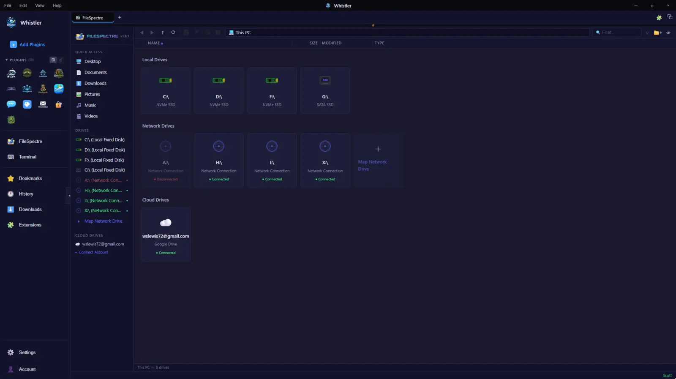676x379 pixels.
Task: Open the blue price tag plugin
Action: [x=27, y=104]
